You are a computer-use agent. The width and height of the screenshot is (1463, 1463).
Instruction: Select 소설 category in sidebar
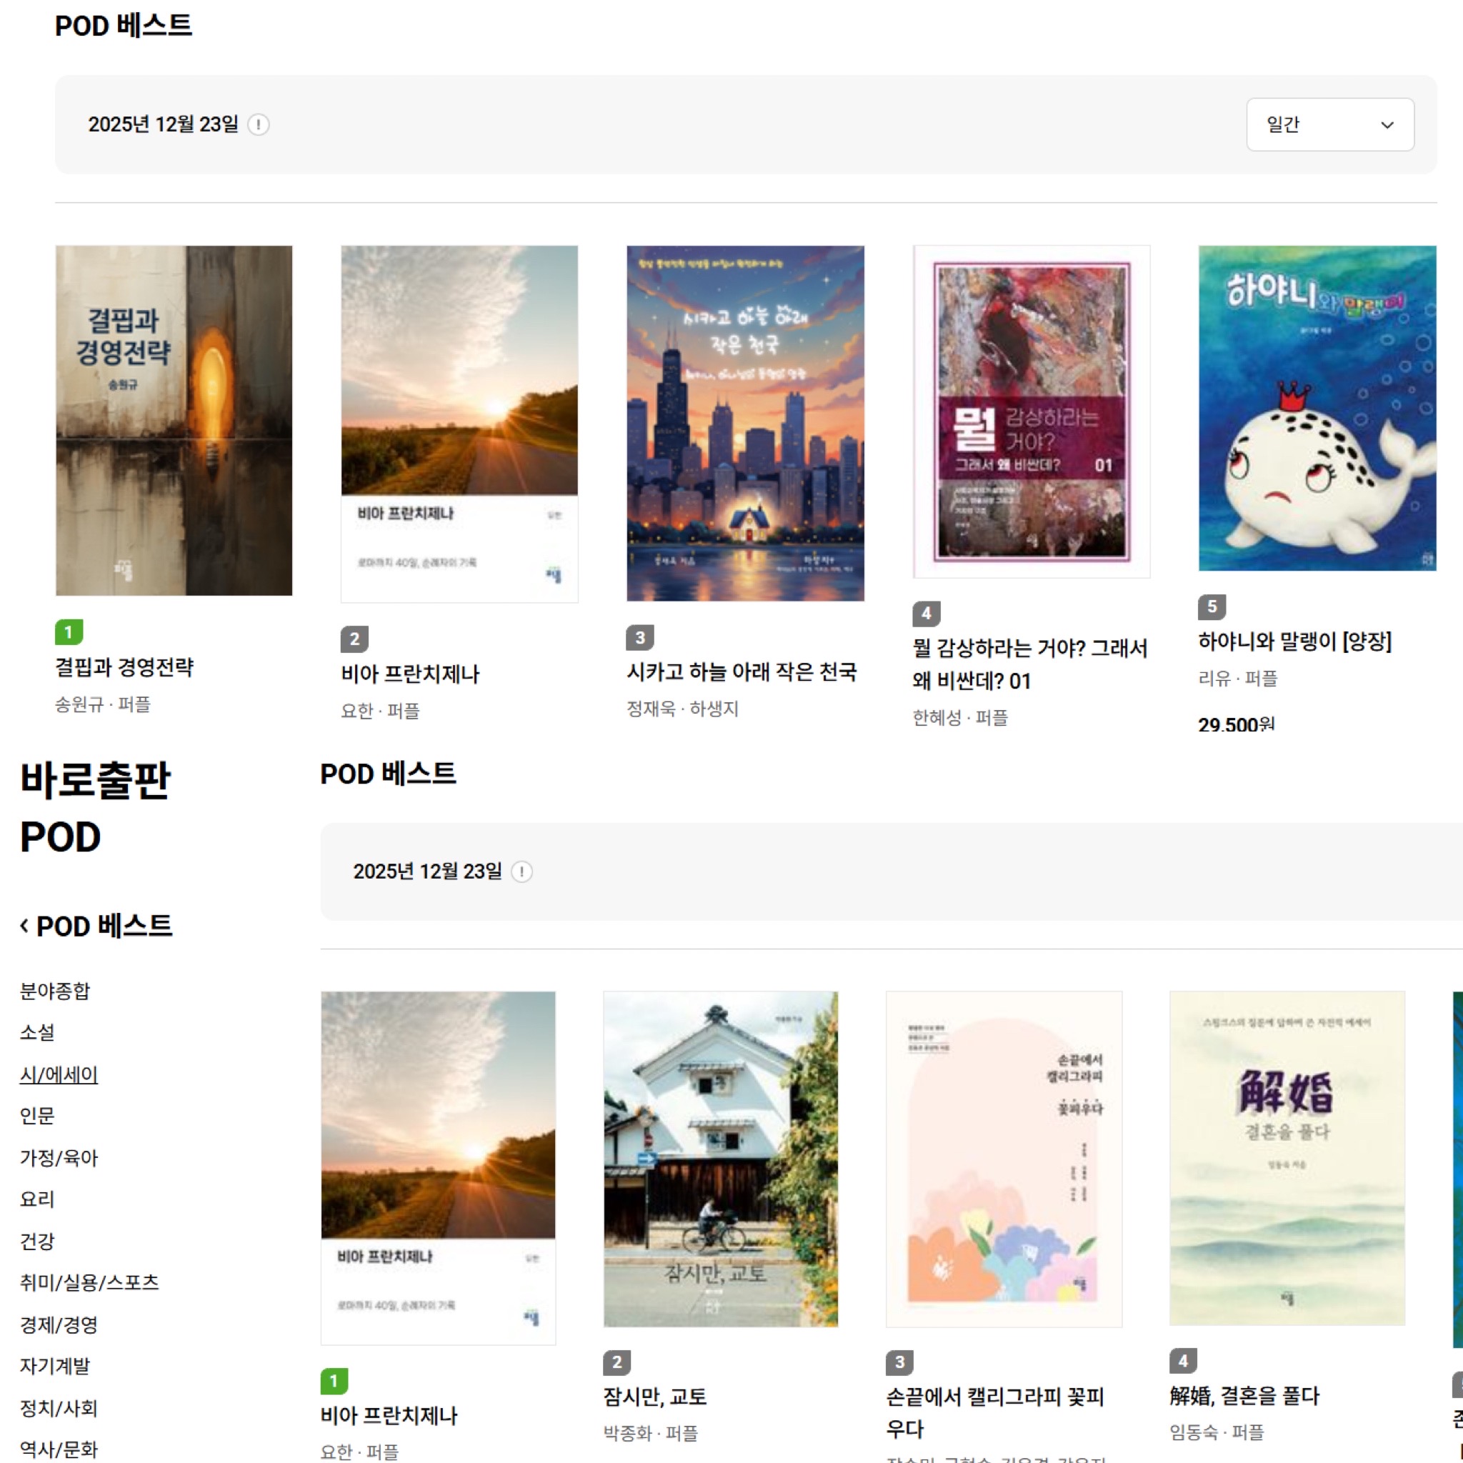click(37, 1032)
